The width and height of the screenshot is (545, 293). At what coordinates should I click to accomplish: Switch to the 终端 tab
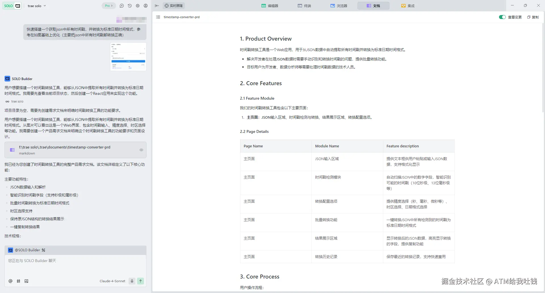click(304, 6)
